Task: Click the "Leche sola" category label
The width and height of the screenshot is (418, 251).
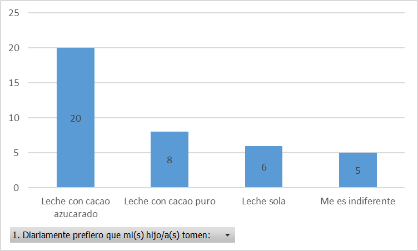Action: pyautogui.click(x=264, y=201)
